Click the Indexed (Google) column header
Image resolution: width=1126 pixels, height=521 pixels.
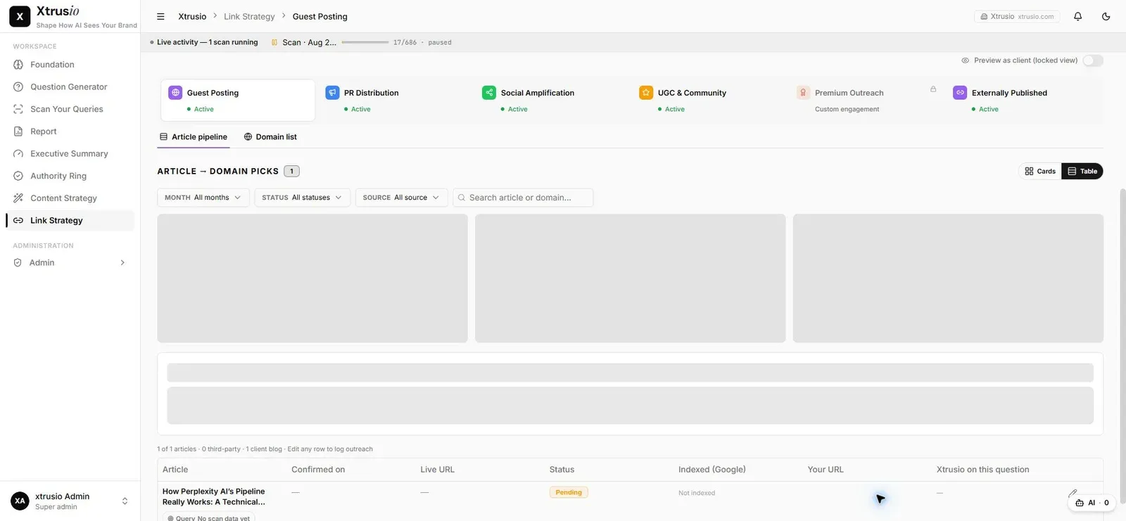pyautogui.click(x=712, y=470)
